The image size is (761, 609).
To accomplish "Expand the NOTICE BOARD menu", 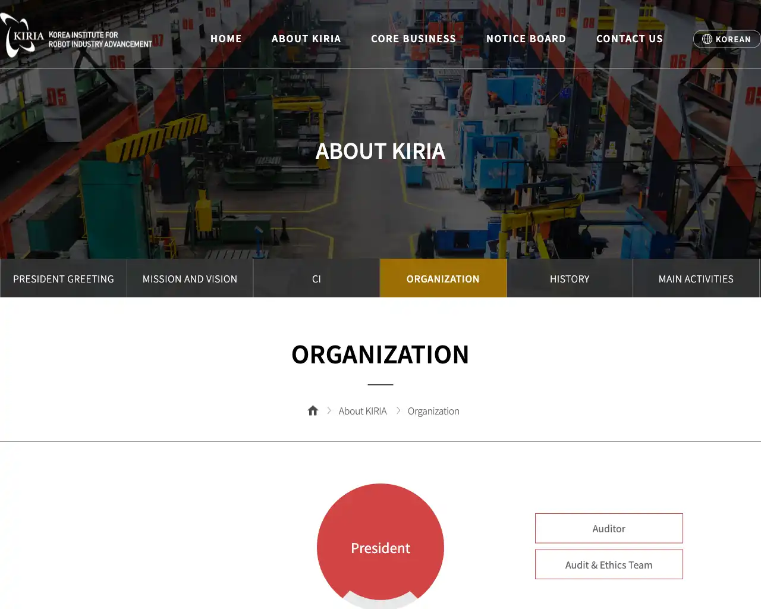I will (526, 39).
